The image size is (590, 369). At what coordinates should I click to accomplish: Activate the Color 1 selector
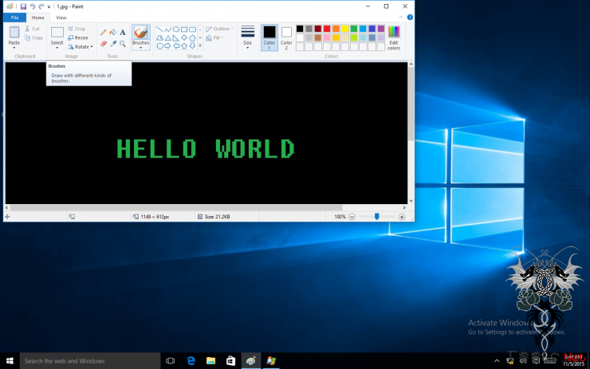pyautogui.click(x=269, y=37)
